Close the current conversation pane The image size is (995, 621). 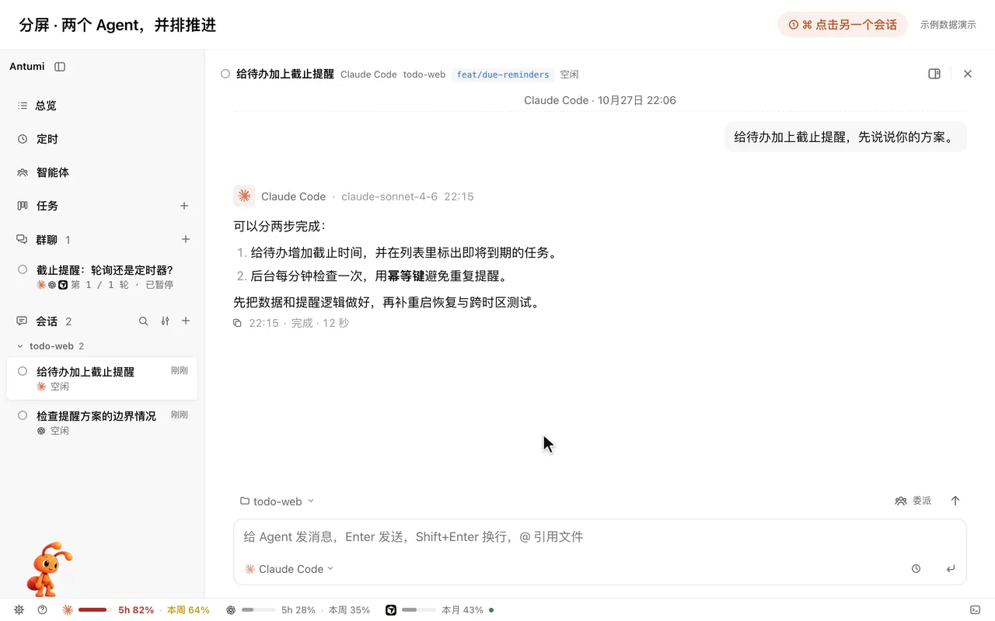(x=968, y=74)
